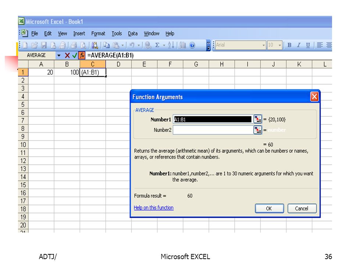Select column A header

41,64
